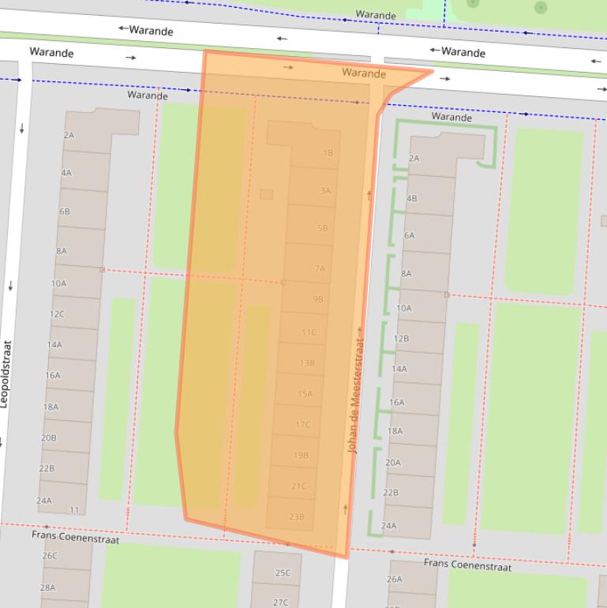Select house 6B in the left block
This screenshot has width=607, height=608.
coord(65,212)
